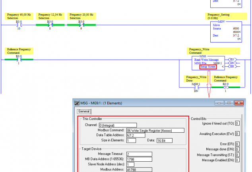The height and width of the screenshot is (172, 252).
Task: Toggle the Error (ER) control bit
Action: point(237,144)
